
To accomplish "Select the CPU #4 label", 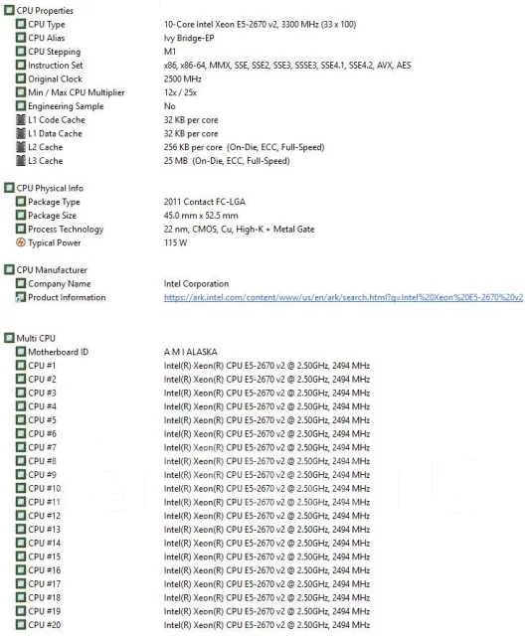I will click(x=42, y=406).
